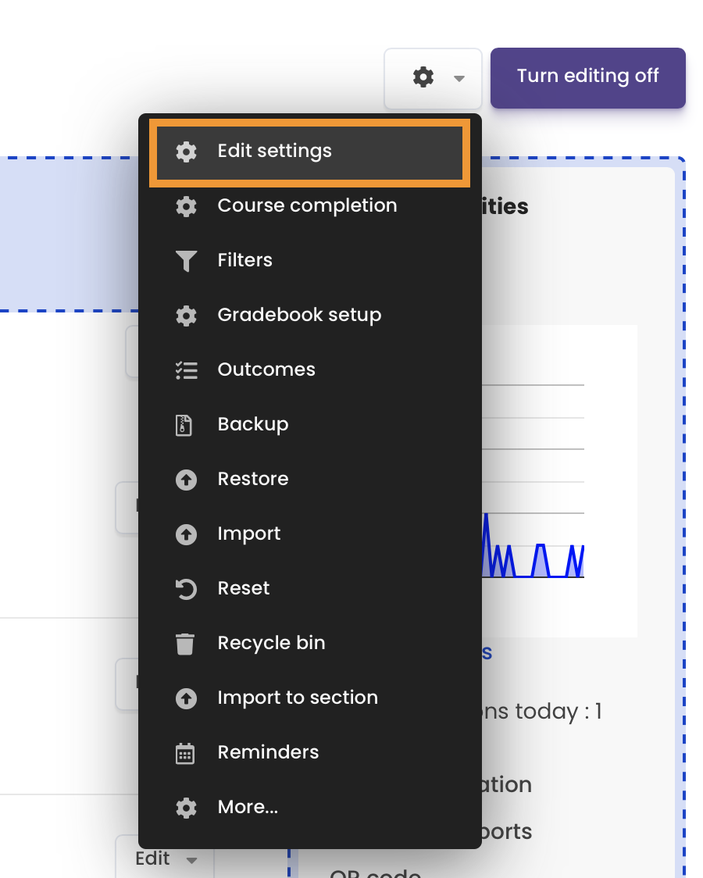This screenshot has width=703, height=878.
Task: Click the Course completion gear icon
Action: [187, 207]
